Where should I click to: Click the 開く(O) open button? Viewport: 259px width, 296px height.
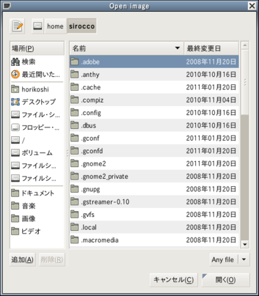click(x=225, y=280)
